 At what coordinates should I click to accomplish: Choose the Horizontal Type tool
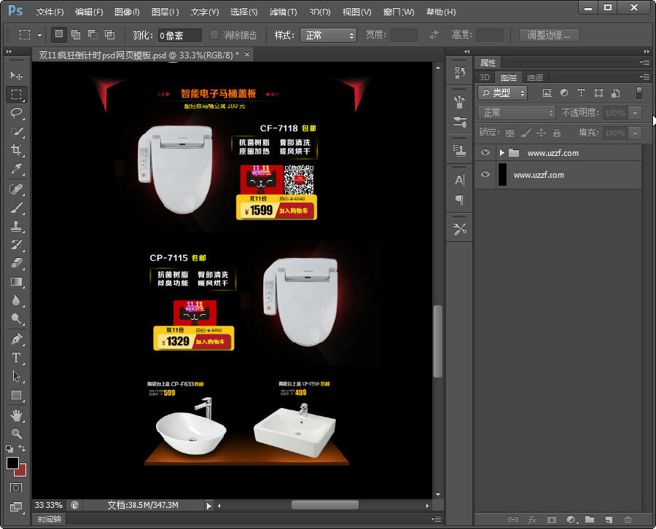16,358
